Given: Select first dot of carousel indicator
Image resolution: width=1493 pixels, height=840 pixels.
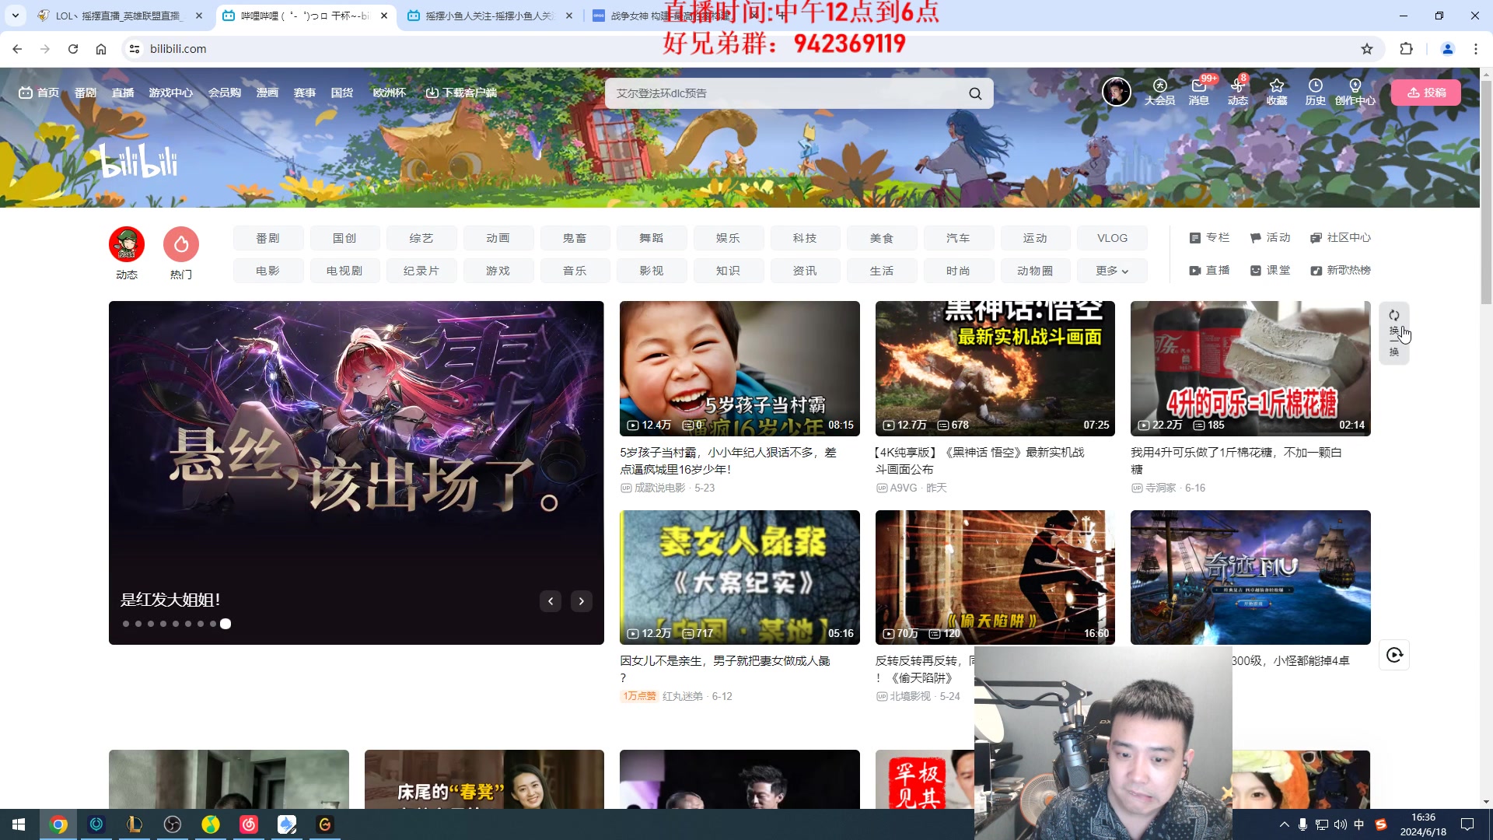Looking at the screenshot, I should 126,624.
